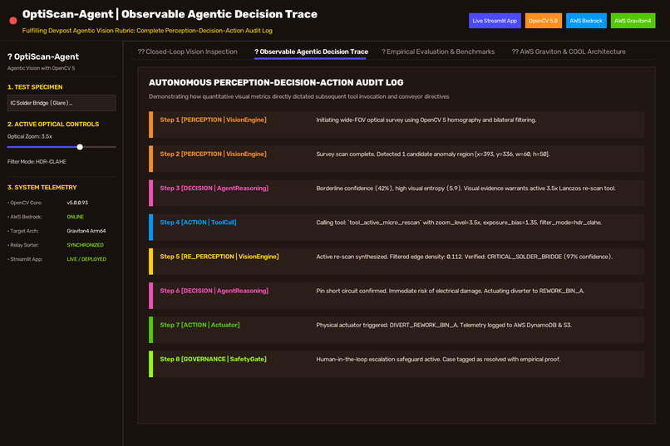Click the 3. SYSTEM TELEMETRY heading
The width and height of the screenshot is (670, 446).
click(42, 188)
